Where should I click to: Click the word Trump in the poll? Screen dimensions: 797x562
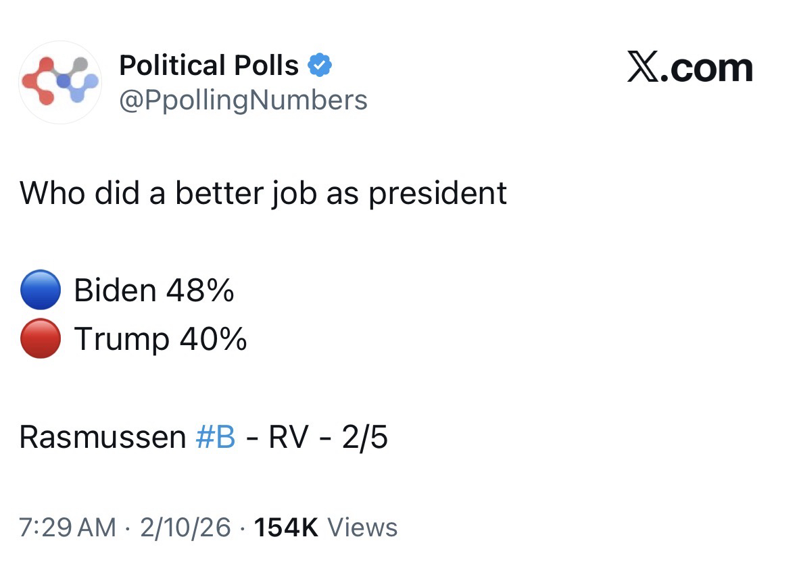coord(122,338)
